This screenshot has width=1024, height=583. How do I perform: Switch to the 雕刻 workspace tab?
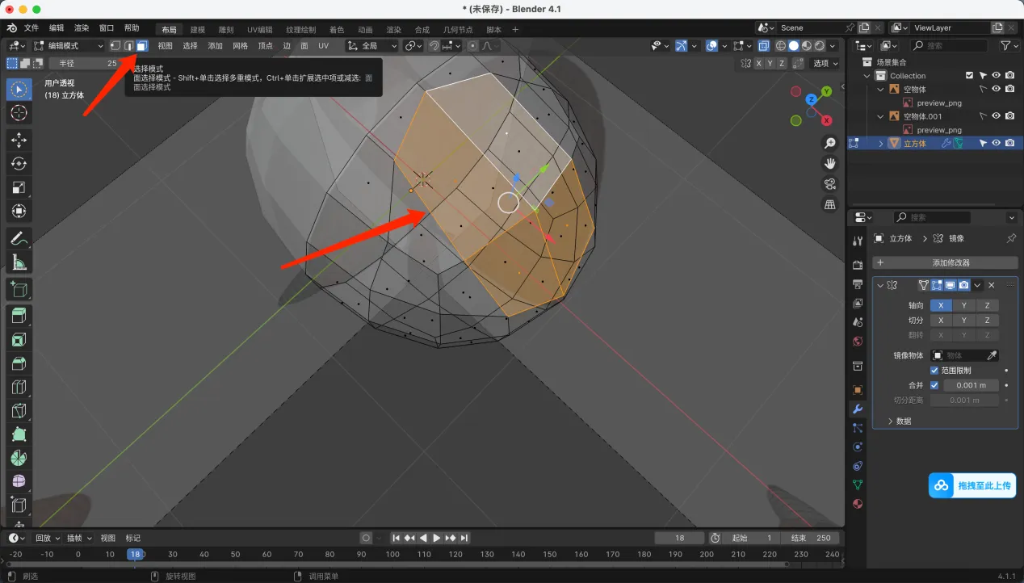pos(226,29)
